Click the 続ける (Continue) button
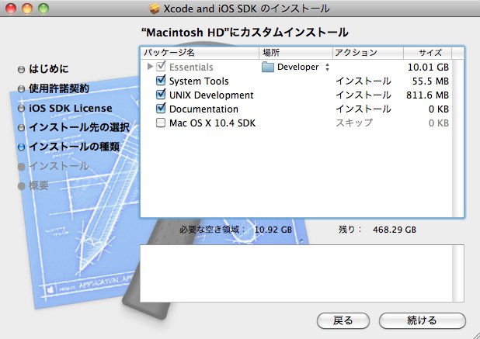The height and width of the screenshot is (339, 480). pos(423,320)
